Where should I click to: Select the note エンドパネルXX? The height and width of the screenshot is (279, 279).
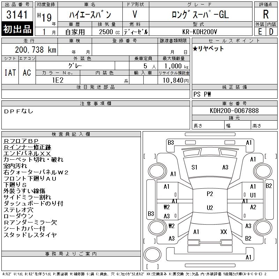(x=27, y=153)
